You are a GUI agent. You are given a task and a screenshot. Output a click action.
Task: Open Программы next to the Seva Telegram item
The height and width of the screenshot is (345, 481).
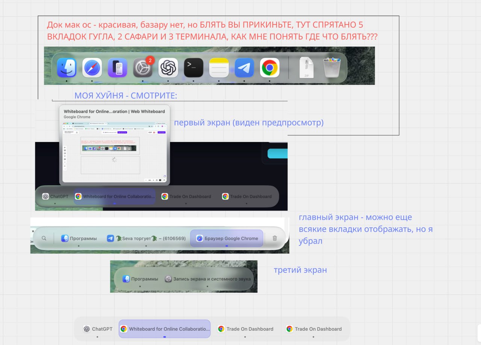79,238
